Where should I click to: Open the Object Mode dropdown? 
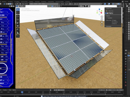click(24, 4)
